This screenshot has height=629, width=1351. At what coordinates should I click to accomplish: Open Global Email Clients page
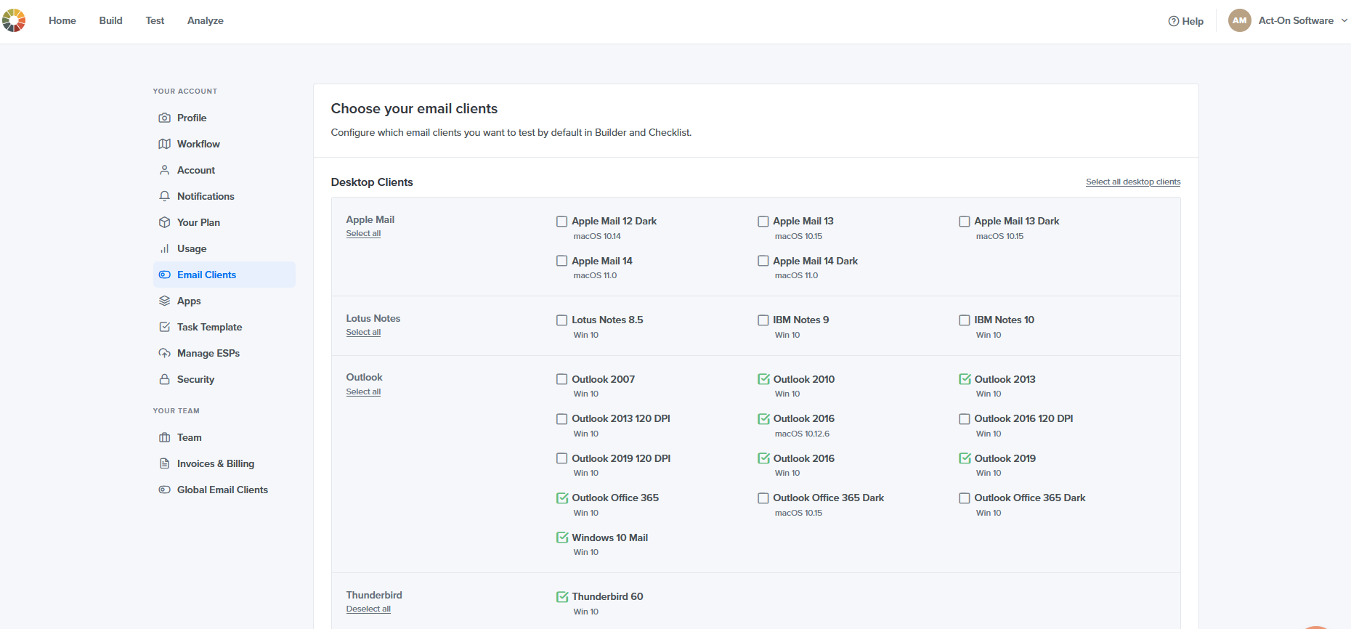[224, 490]
